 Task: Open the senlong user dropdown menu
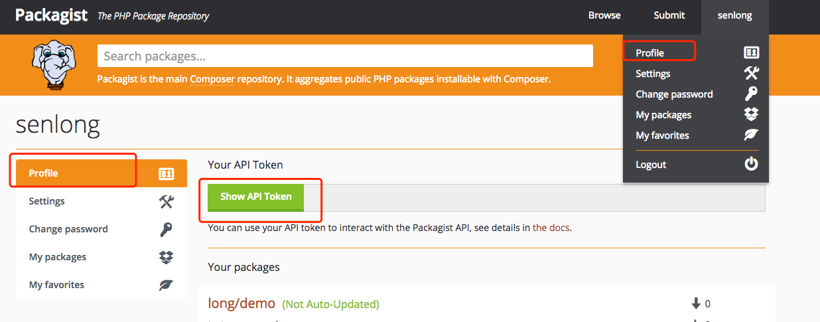point(734,15)
